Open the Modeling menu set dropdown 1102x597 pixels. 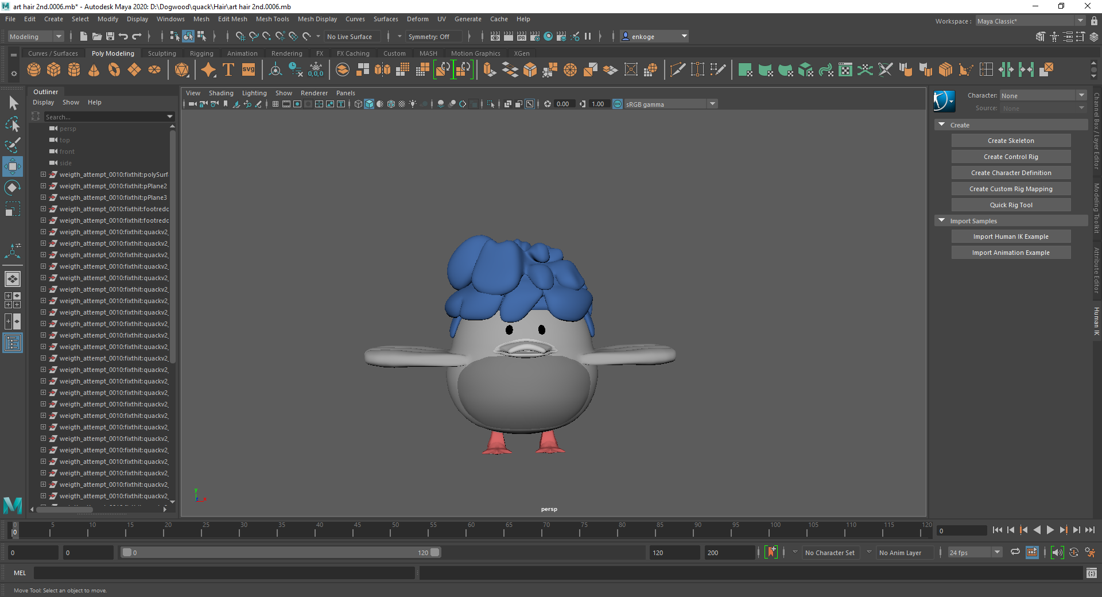tap(36, 36)
